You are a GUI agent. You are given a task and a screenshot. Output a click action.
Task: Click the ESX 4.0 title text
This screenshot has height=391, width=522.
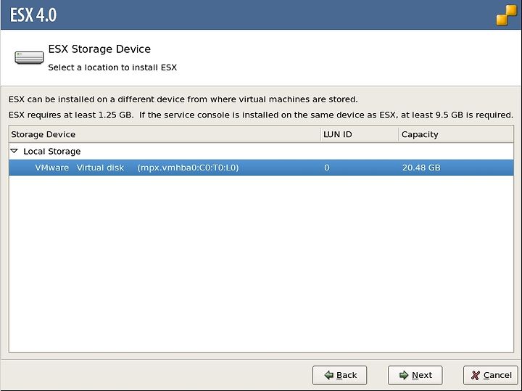(x=33, y=15)
